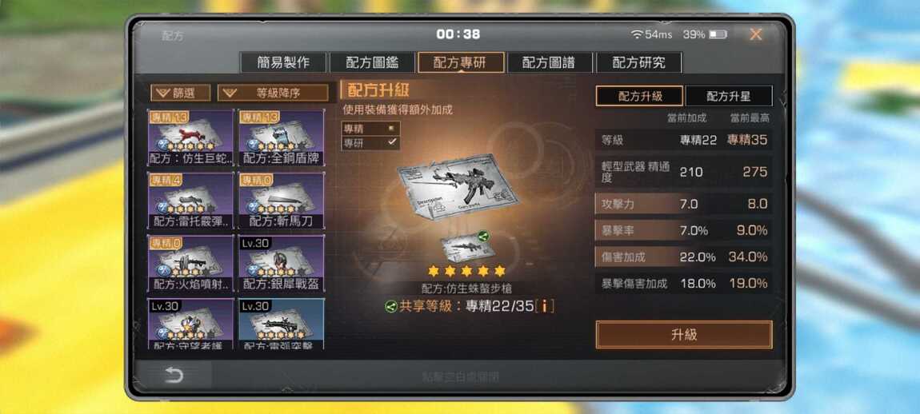
Task: Select the 全銅盾牌 recipe icon
Action: [x=282, y=137]
